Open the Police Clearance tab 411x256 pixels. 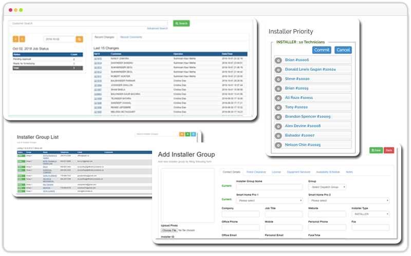(256, 172)
